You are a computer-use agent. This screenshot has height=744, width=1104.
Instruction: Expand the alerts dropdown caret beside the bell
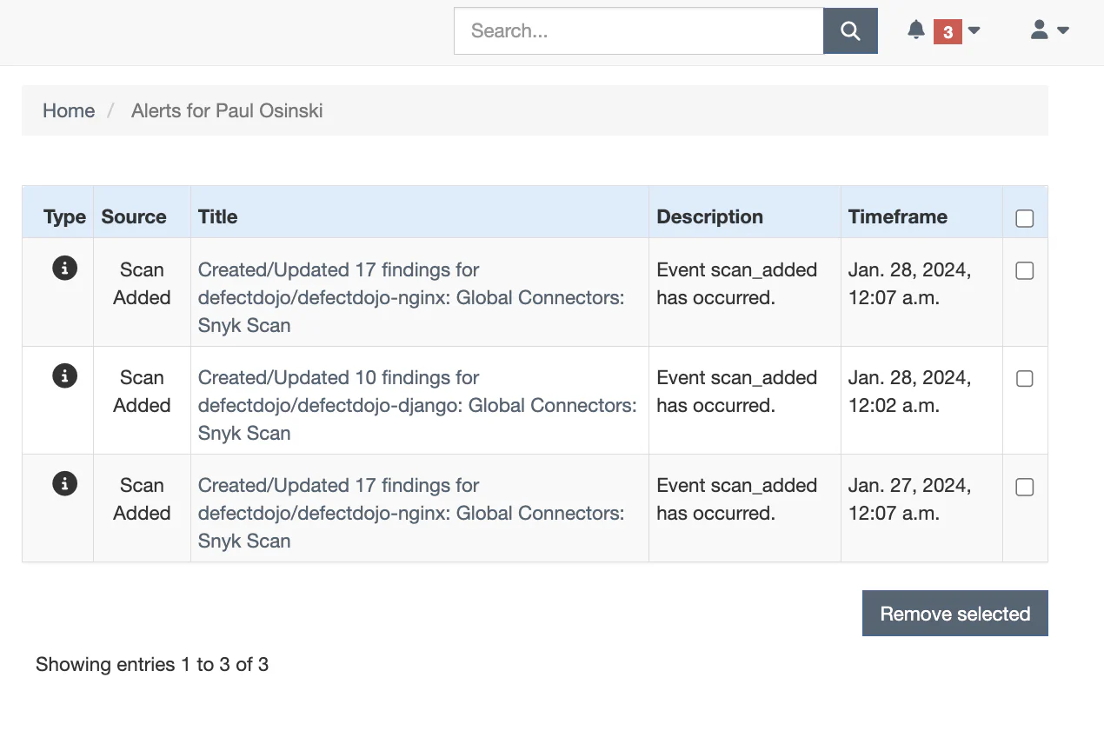[974, 30]
